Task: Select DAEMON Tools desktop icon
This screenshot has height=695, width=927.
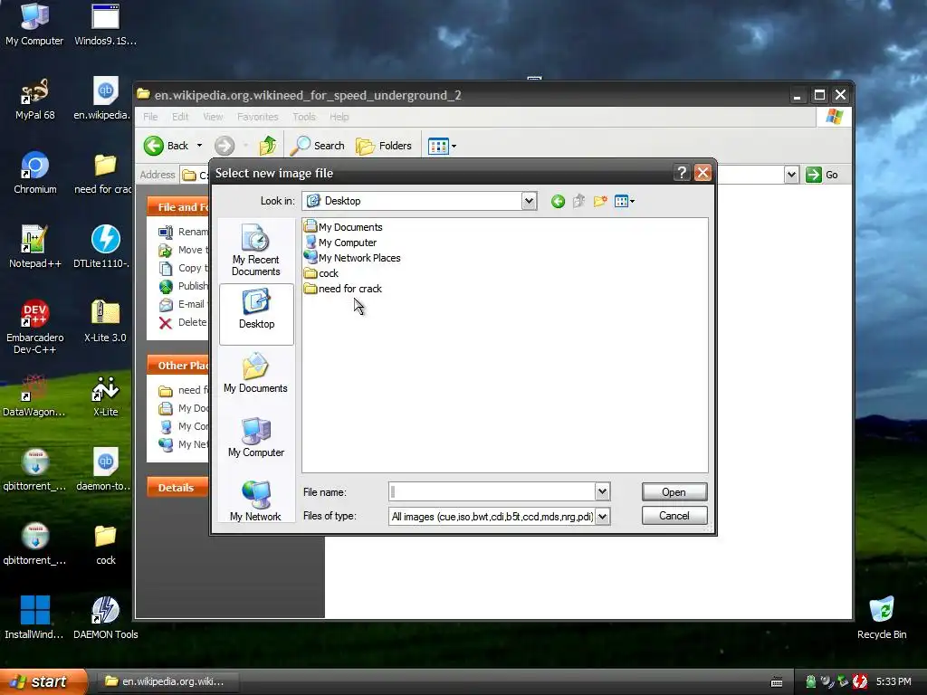Action: pos(105,618)
